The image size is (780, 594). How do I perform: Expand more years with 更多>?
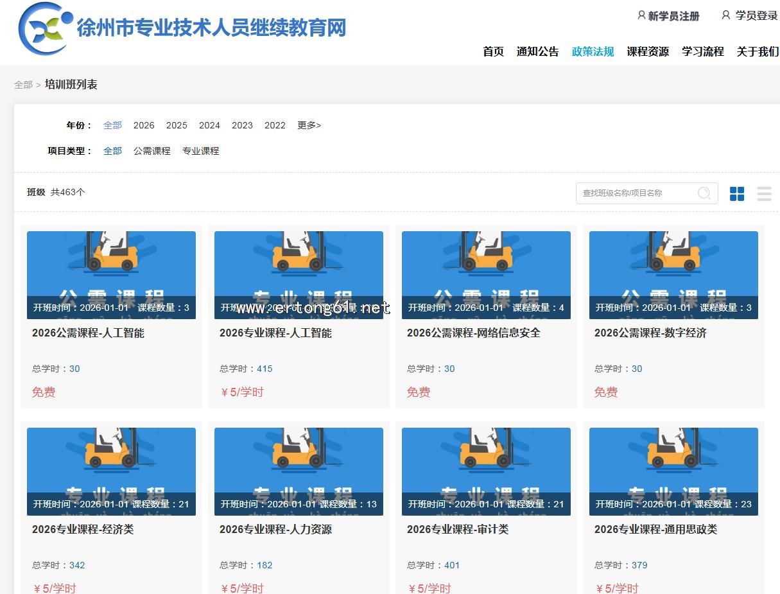click(309, 125)
